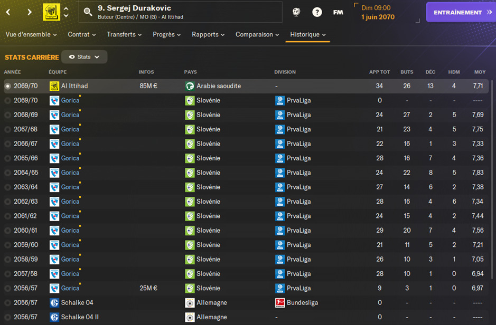Open the world globe icon

click(296, 12)
